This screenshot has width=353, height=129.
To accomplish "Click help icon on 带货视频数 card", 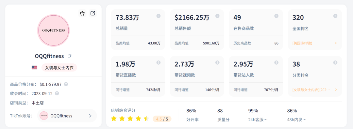I will pyautogui.click(x=217, y=62).
